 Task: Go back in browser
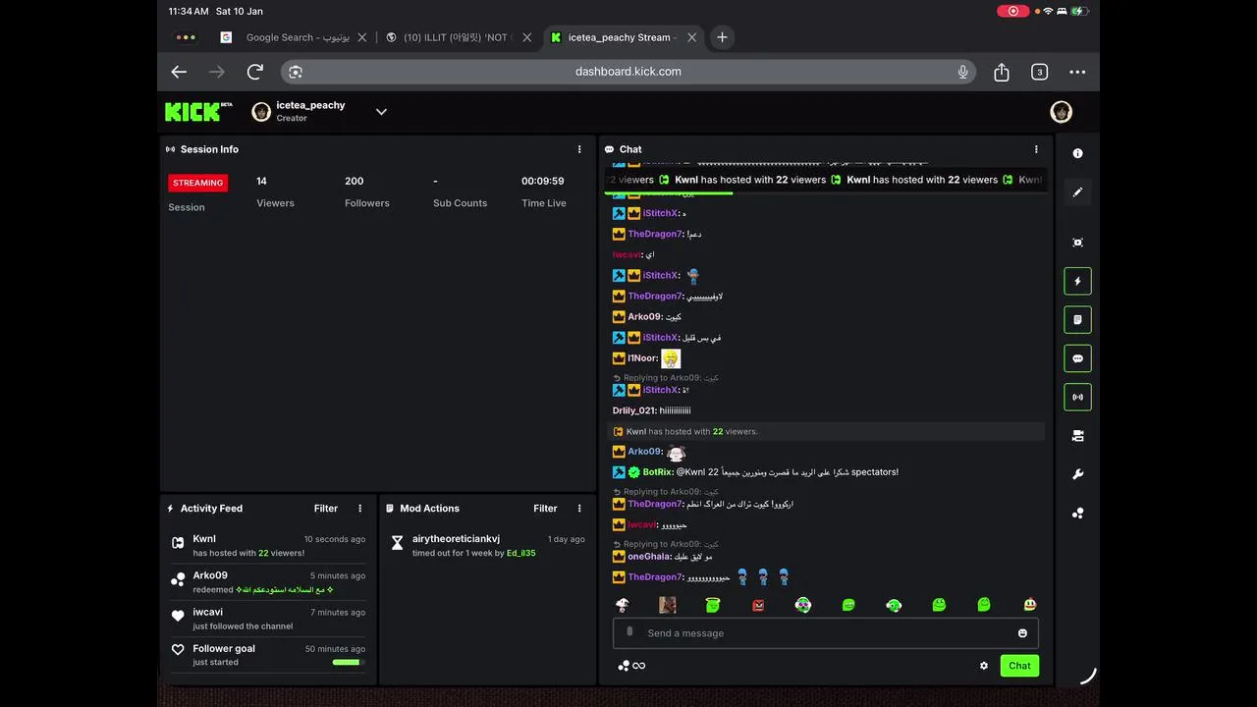179,72
